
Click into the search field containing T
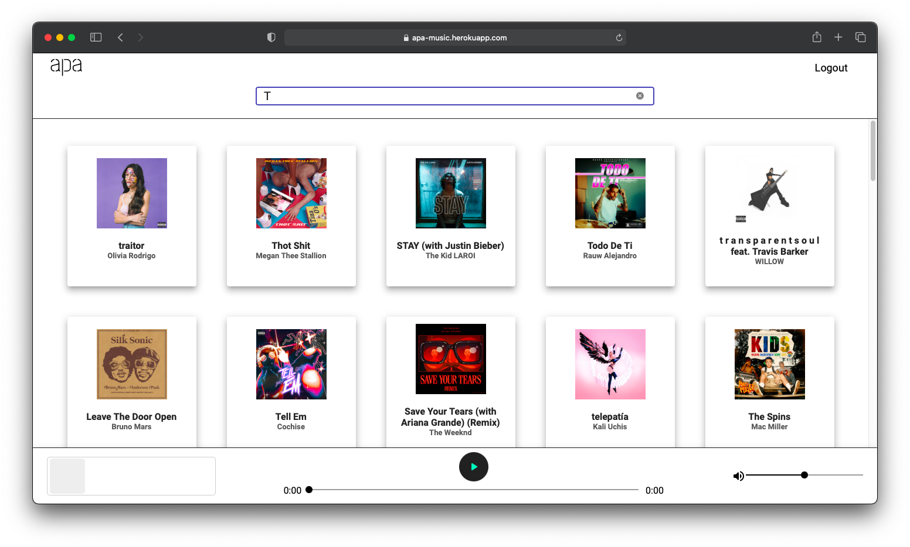[454, 96]
